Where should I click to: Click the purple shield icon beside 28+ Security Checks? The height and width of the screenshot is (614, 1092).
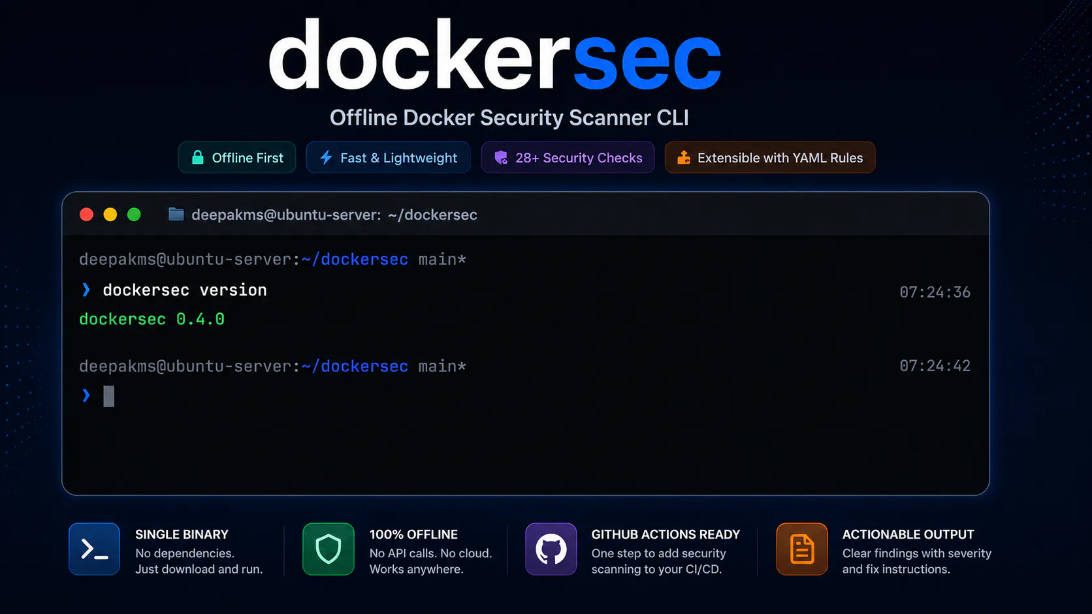(x=501, y=157)
